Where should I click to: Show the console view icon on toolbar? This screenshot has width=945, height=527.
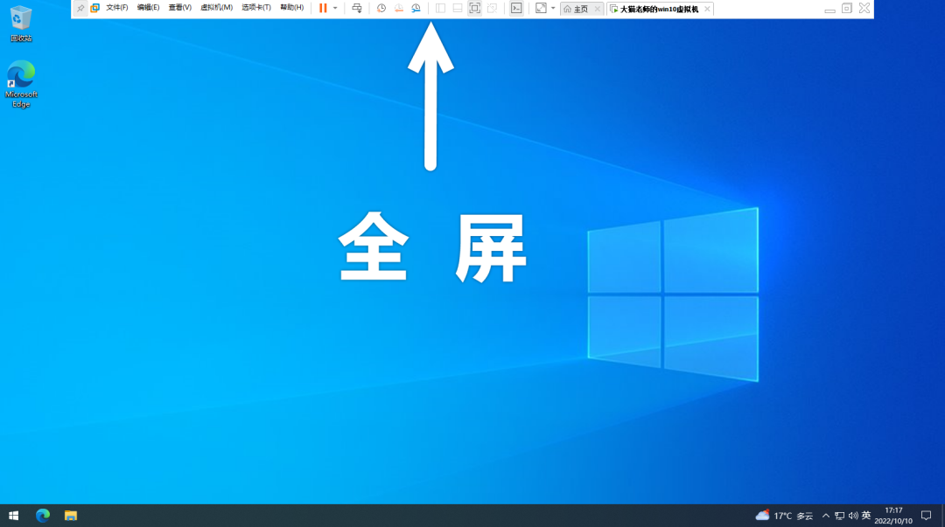(516, 8)
